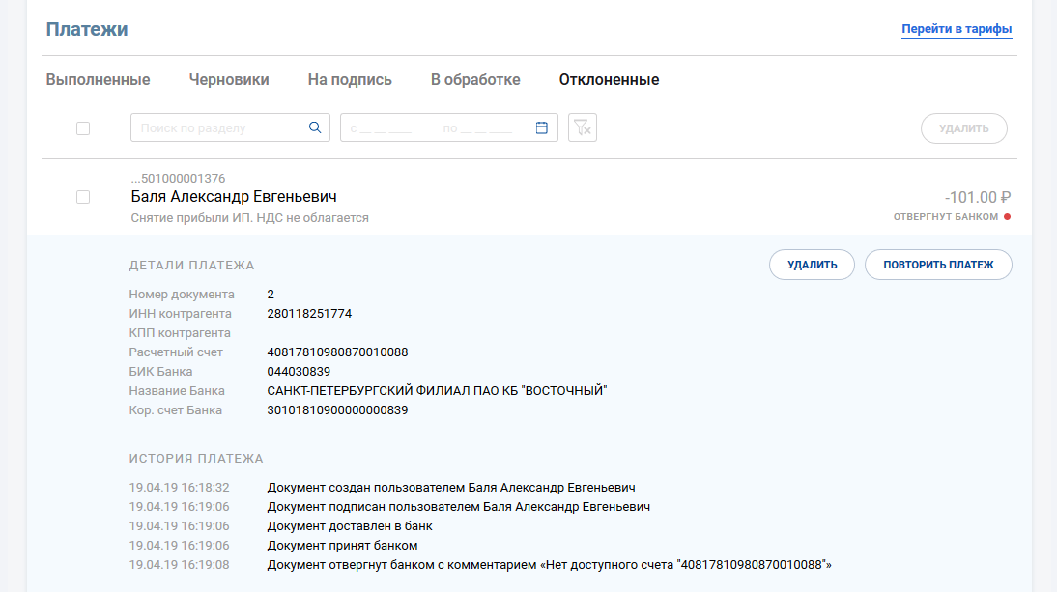Follow the Перейти в тарифы link
The width and height of the screenshot is (1057, 592).
coord(957,29)
